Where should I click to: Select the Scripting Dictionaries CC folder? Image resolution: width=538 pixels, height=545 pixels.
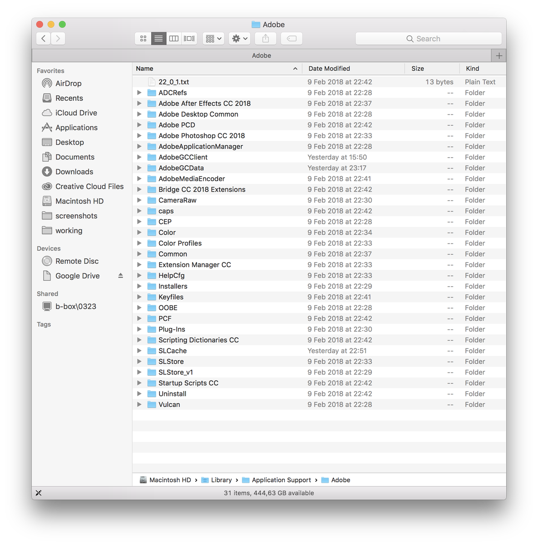(319, 340)
